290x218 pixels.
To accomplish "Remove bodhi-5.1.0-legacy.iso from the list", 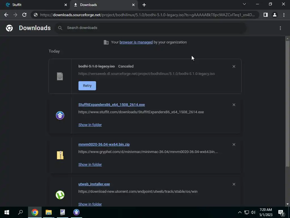I will 234,66.
